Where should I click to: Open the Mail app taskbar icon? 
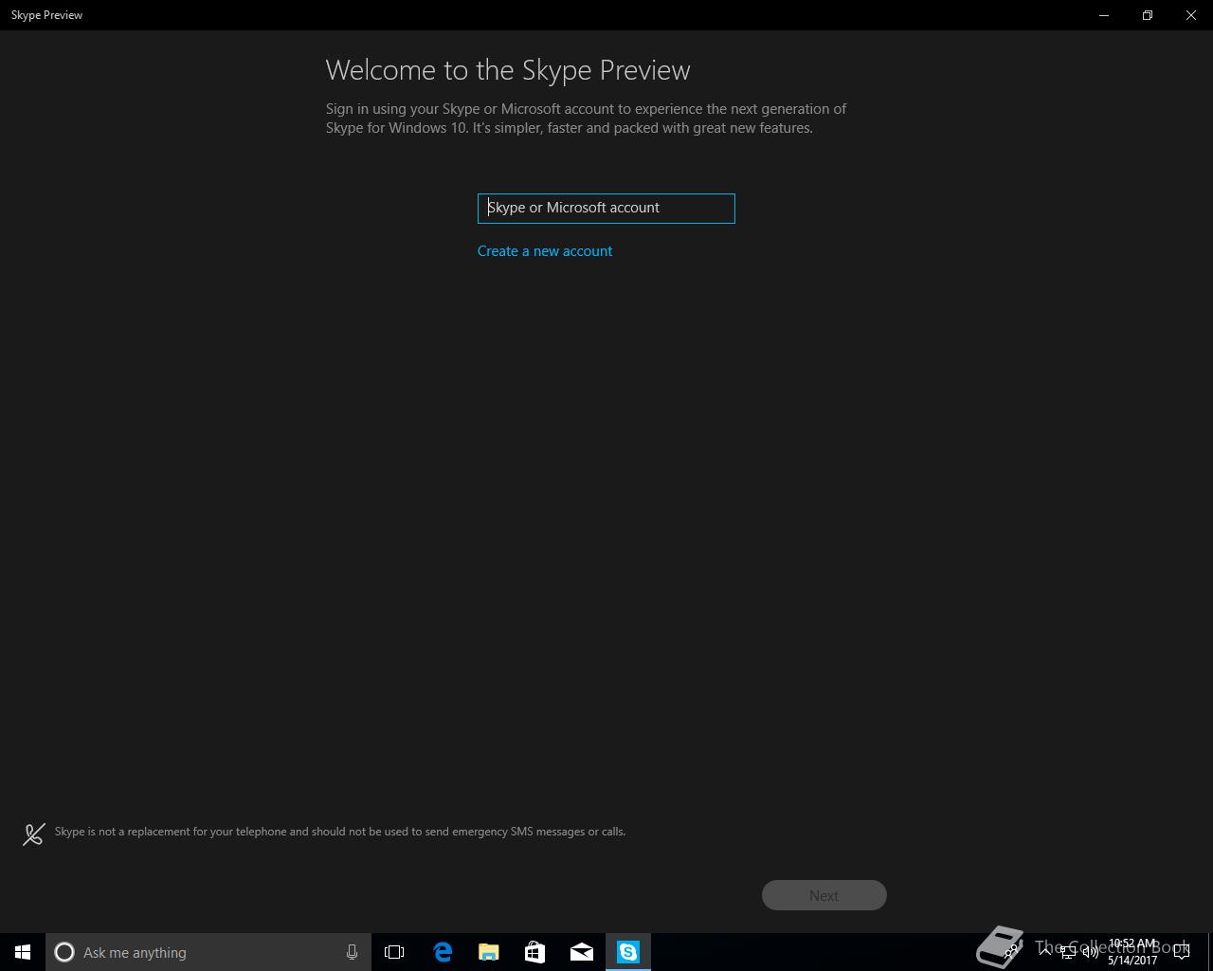[x=581, y=952]
